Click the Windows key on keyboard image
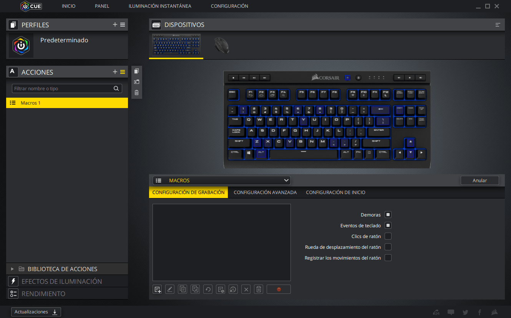 coord(249,154)
